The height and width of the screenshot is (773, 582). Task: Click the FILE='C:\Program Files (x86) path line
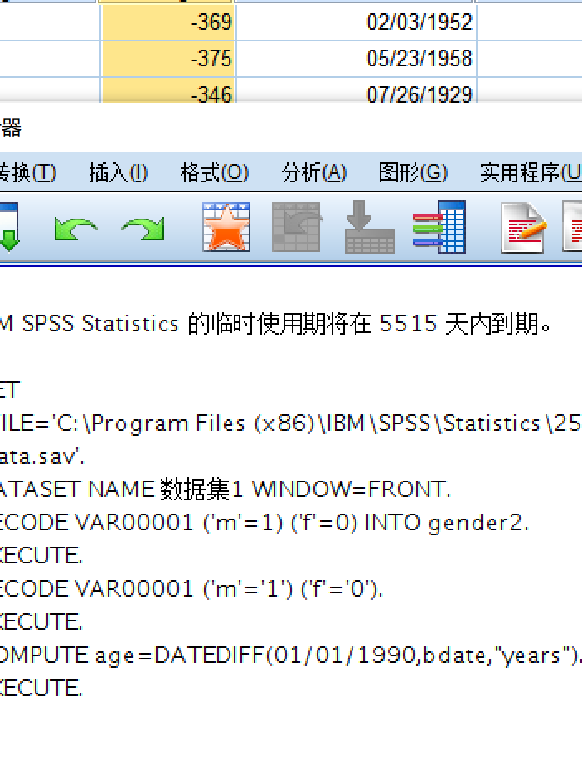tap(291, 423)
